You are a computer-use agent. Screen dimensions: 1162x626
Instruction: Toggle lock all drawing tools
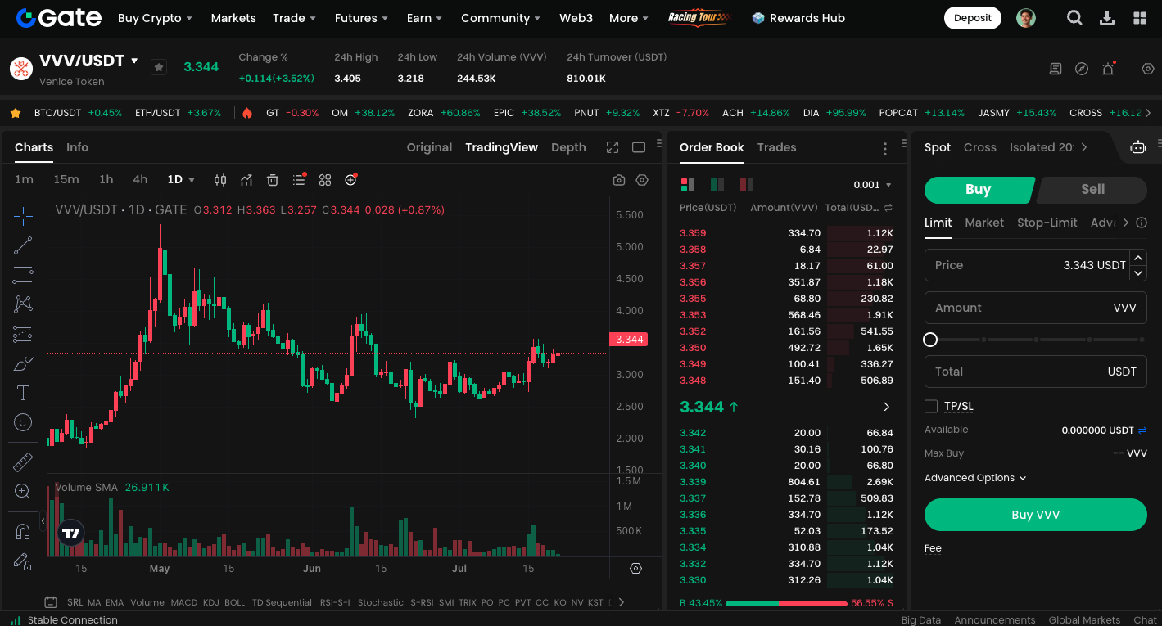coord(23,561)
